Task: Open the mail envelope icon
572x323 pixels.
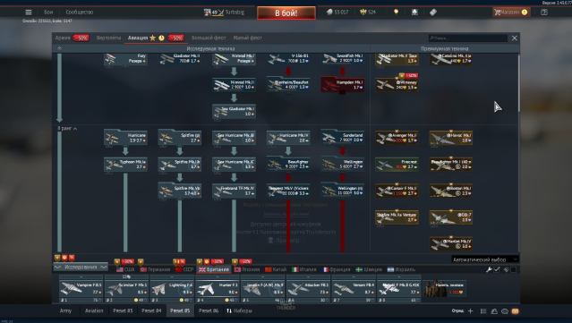Action: coord(515,311)
